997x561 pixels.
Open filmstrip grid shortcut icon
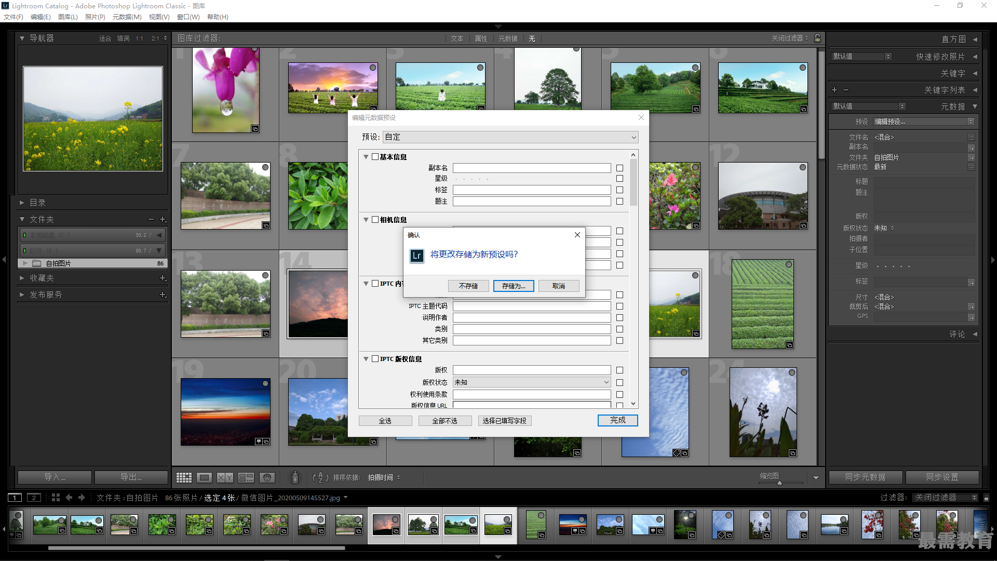click(56, 498)
